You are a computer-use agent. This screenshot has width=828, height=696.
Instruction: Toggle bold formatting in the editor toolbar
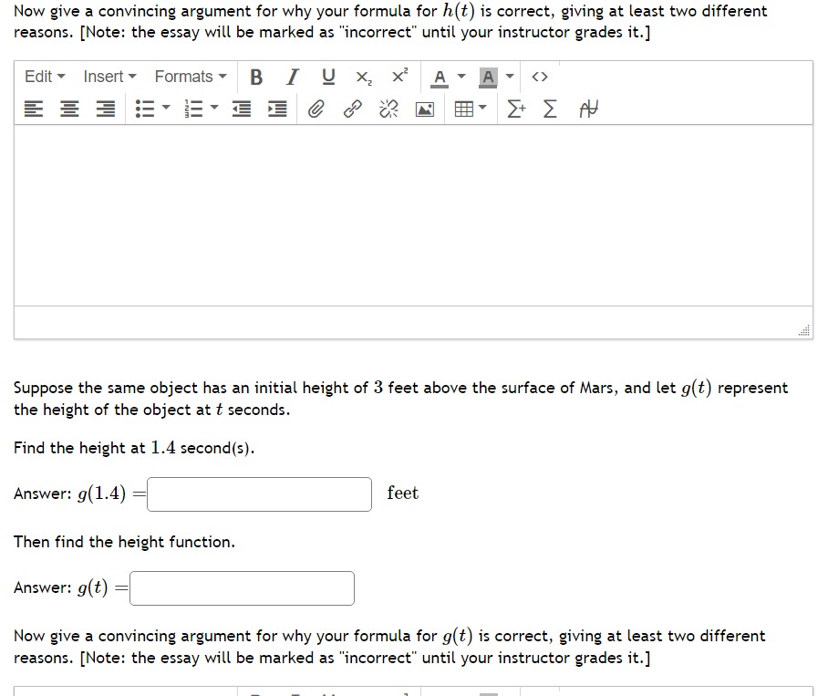tap(256, 78)
